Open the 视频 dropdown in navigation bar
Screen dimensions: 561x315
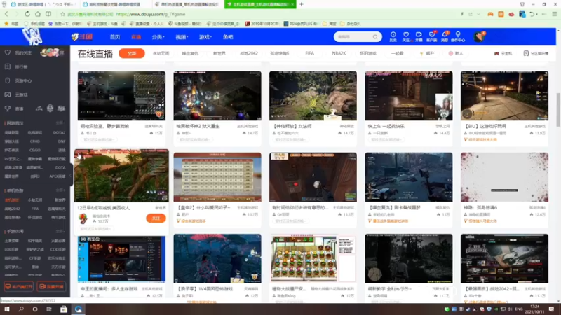pyautogui.click(x=182, y=37)
